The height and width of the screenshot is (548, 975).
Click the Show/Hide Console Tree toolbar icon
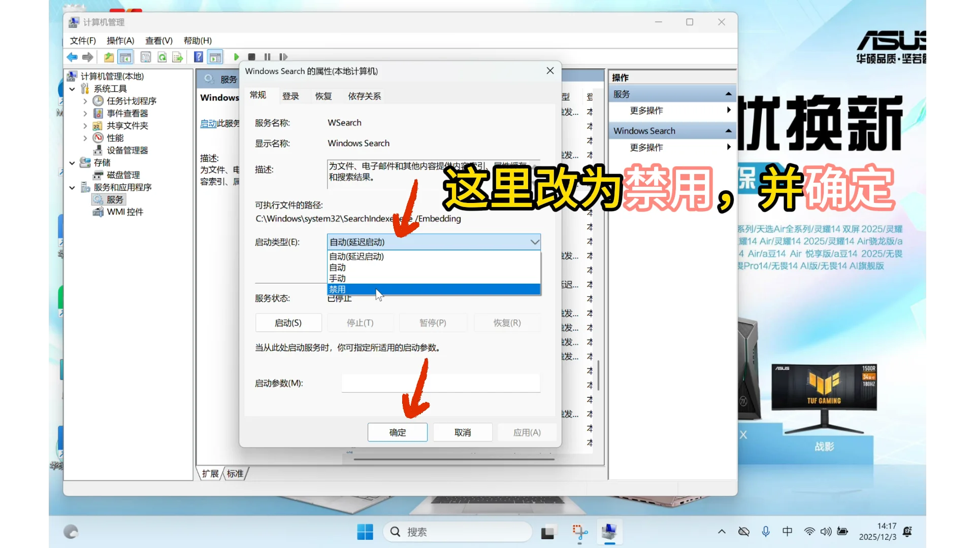click(x=125, y=57)
